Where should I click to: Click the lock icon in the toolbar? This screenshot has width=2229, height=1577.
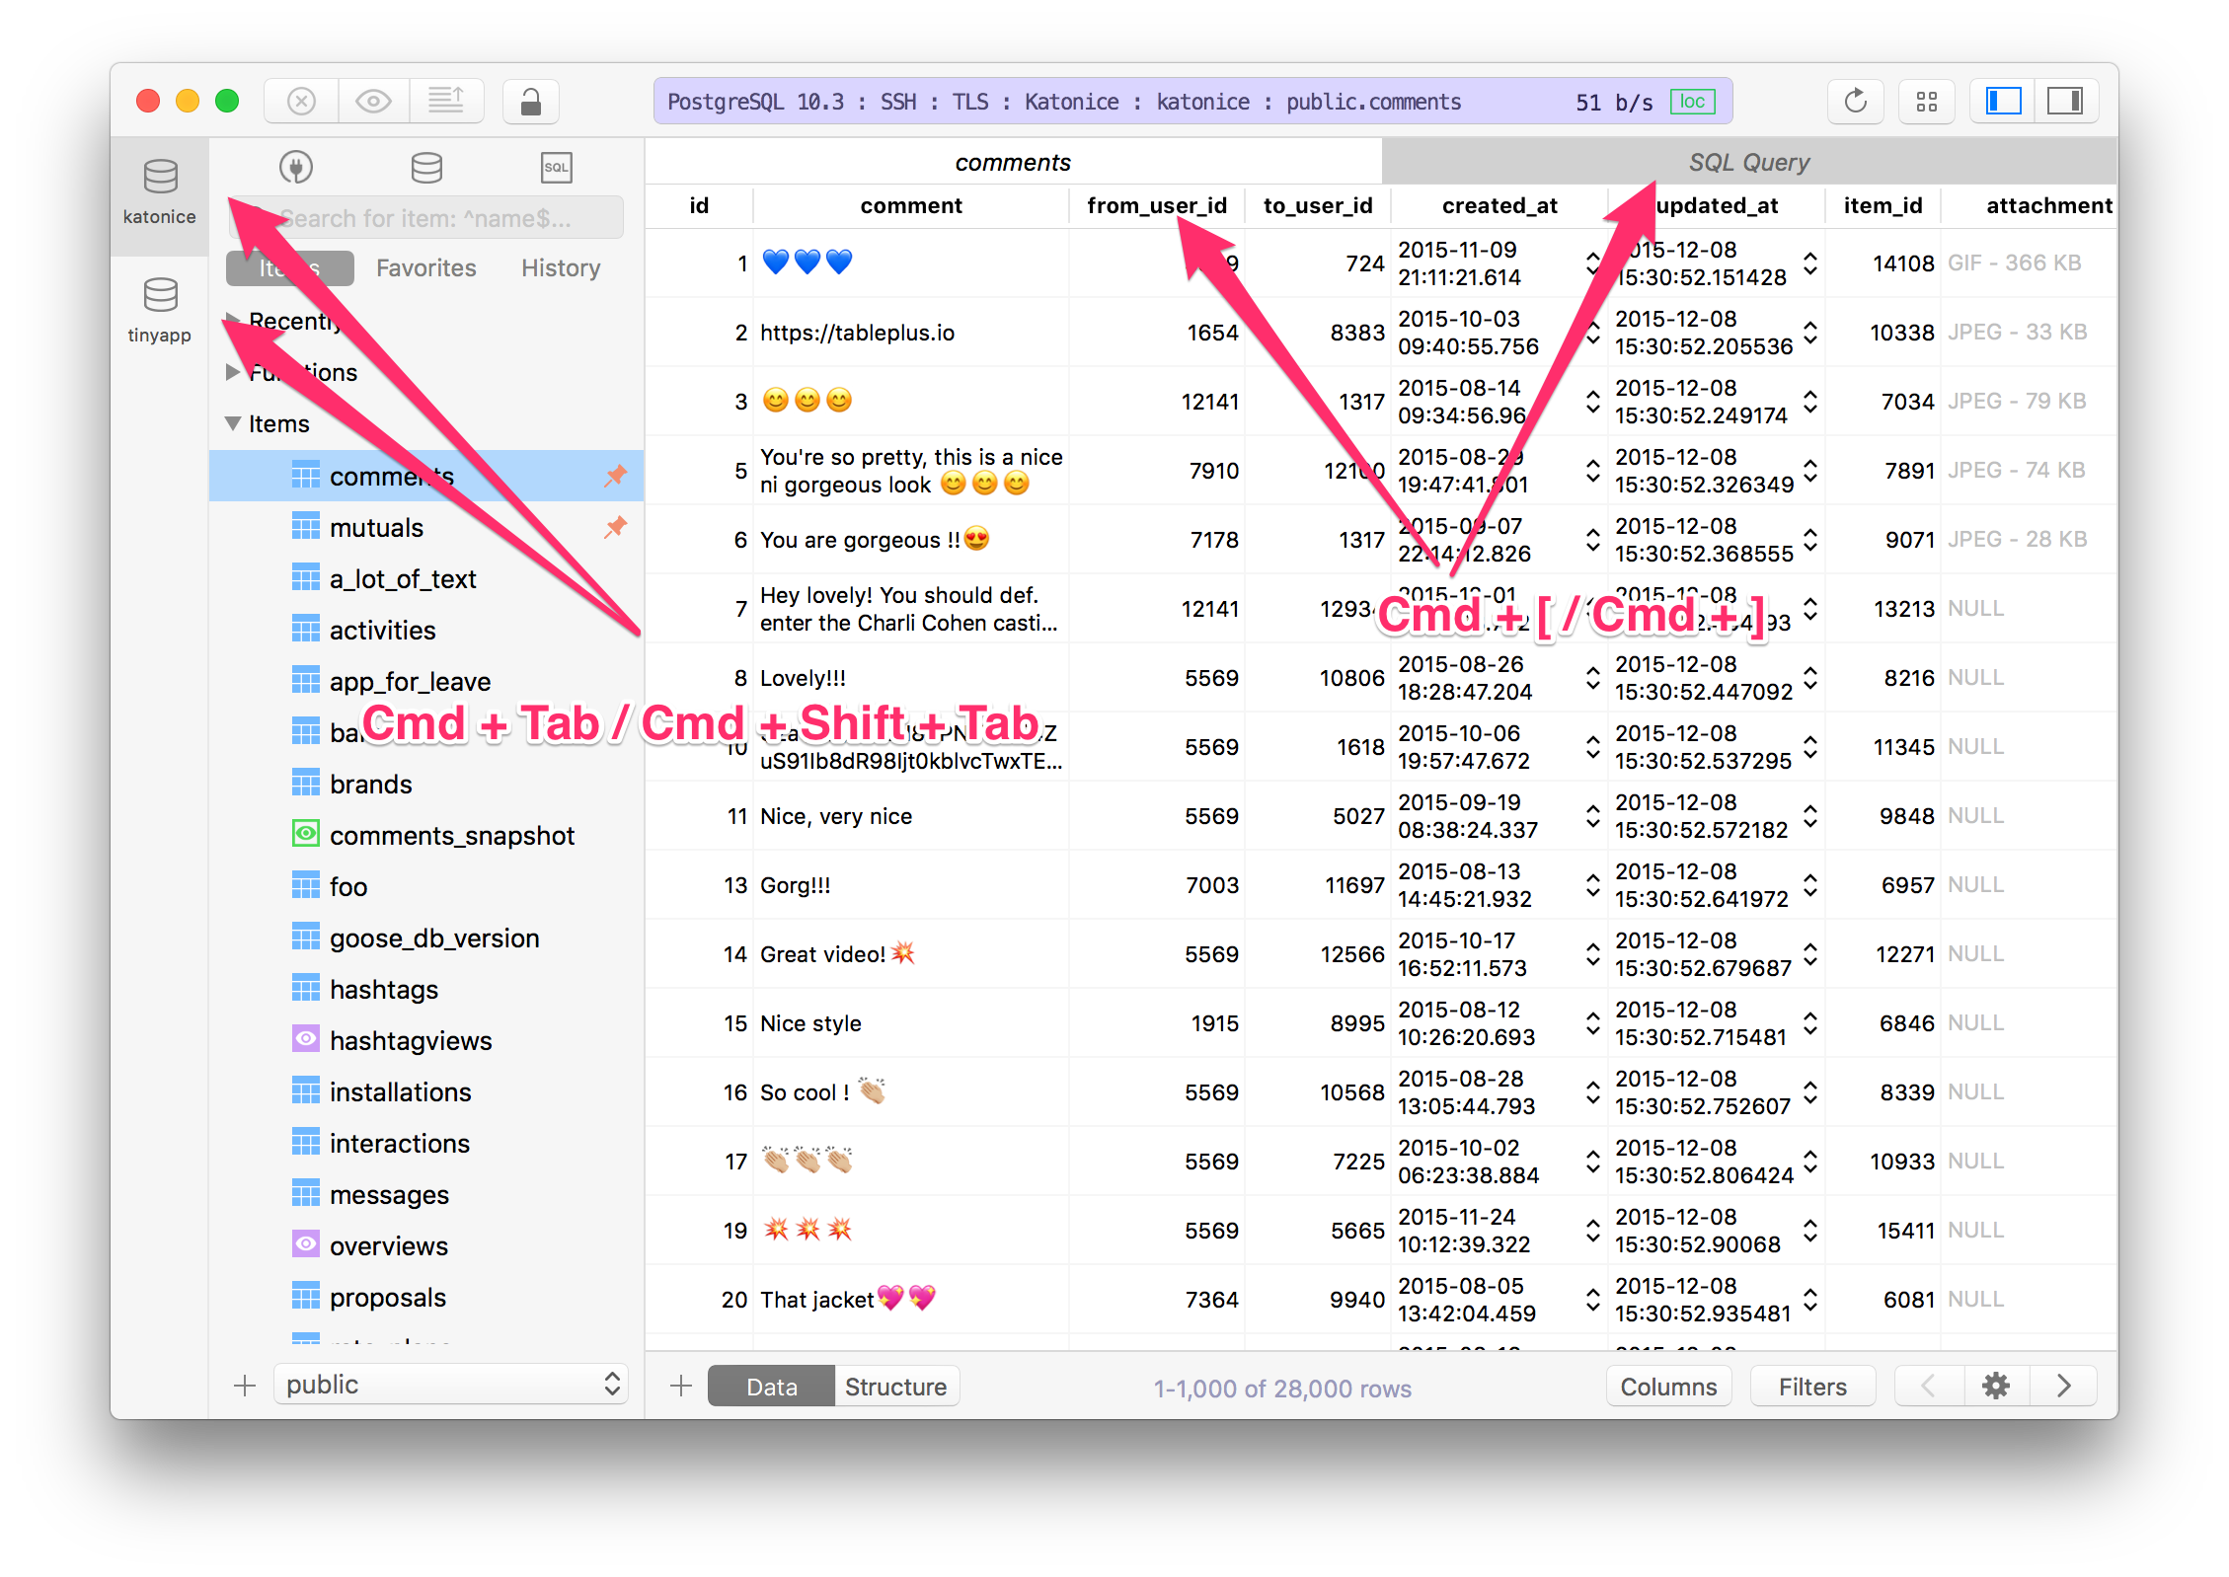[530, 101]
